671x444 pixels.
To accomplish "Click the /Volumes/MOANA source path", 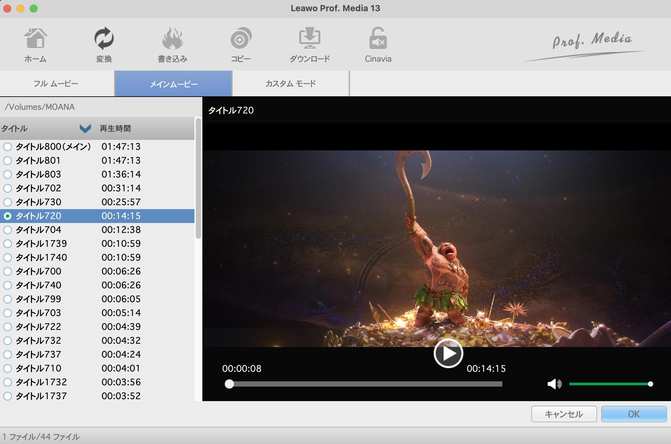I will (x=40, y=107).
